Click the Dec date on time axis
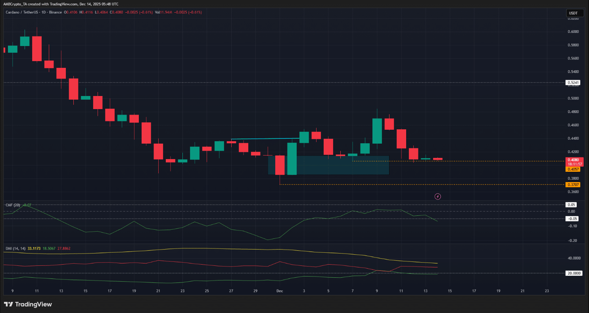The image size is (589, 313). pos(280,291)
